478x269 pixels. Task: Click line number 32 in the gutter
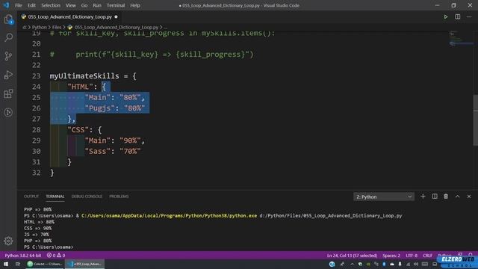[37, 173]
